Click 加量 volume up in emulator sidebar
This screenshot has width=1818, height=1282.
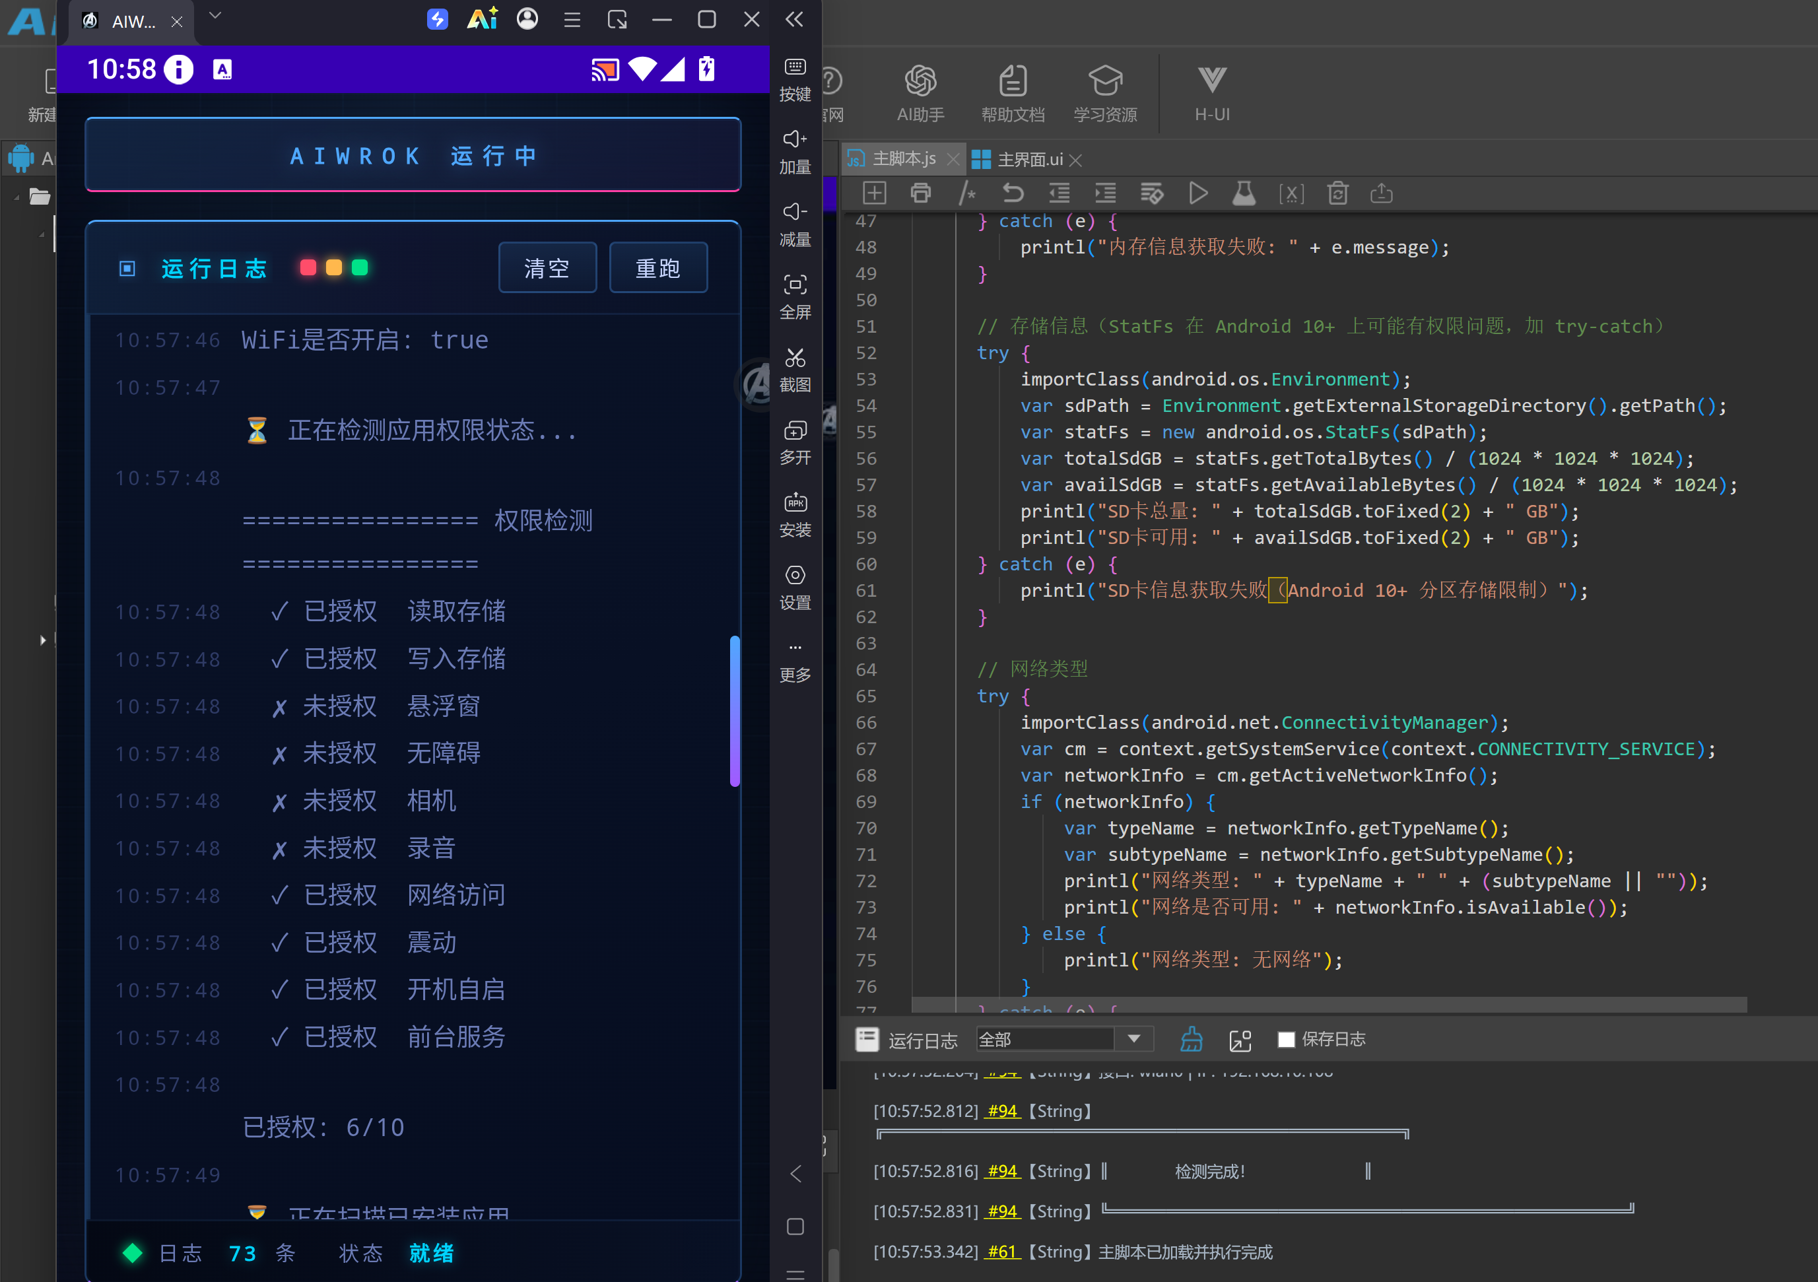[795, 152]
